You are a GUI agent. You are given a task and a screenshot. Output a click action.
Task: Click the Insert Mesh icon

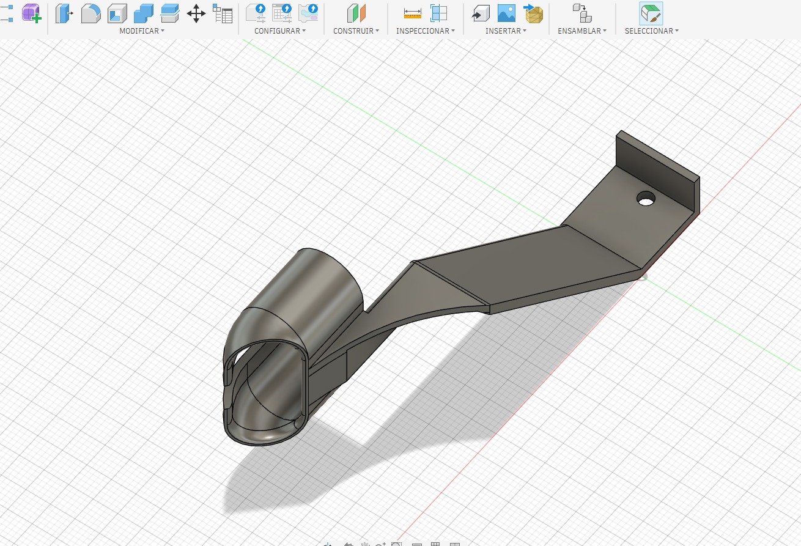[x=533, y=13]
